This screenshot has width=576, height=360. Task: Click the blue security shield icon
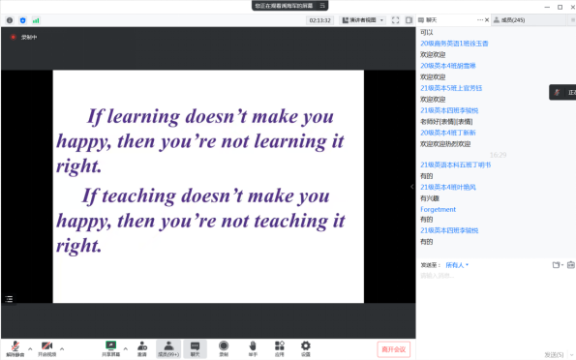[23, 20]
